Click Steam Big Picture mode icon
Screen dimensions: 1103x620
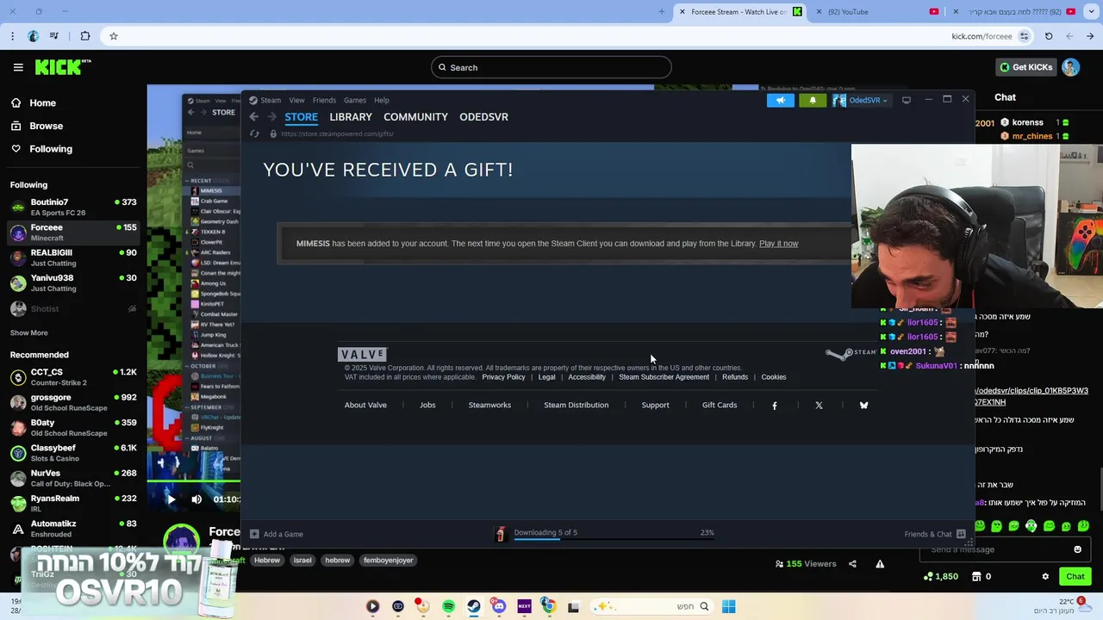tap(907, 100)
